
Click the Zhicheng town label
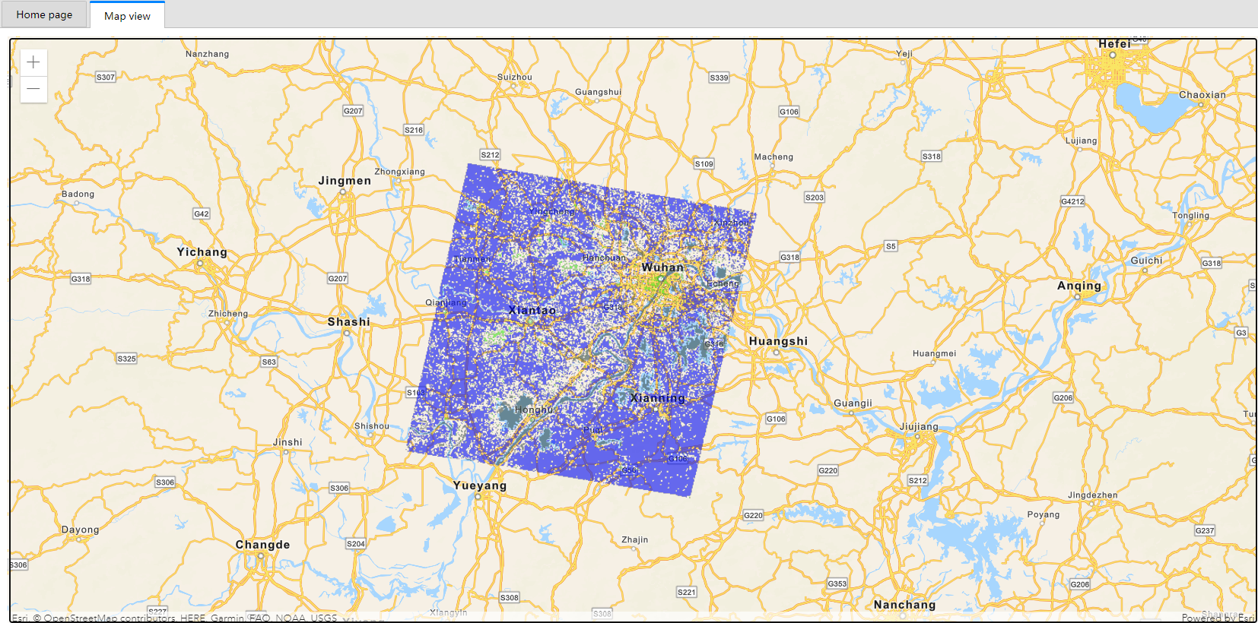click(228, 314)
